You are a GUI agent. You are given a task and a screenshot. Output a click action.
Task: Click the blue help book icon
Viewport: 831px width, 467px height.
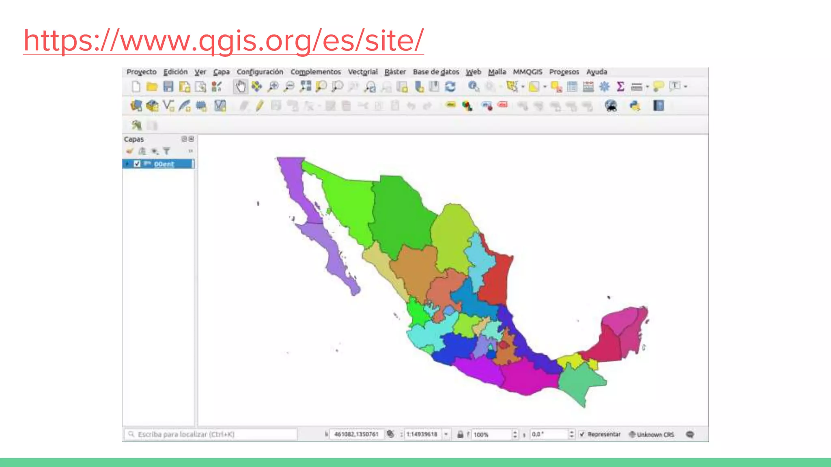658,106
